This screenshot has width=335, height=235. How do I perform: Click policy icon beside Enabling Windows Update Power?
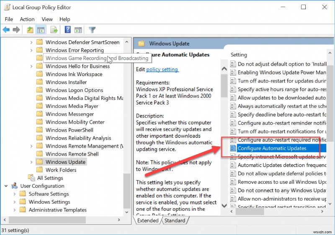(233, 72)
